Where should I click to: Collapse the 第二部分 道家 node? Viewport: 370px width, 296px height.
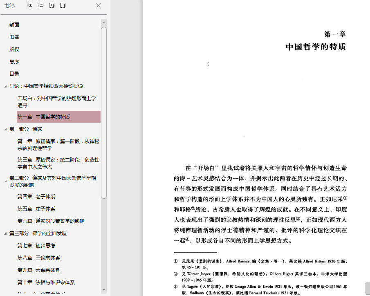click(5, 182)
